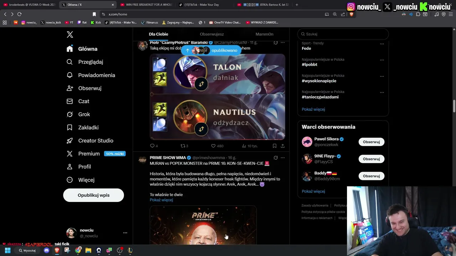Follow Paweł Sikora with Obserwuj
Screen dimensions: 456x256
click(x=371, y=142)
